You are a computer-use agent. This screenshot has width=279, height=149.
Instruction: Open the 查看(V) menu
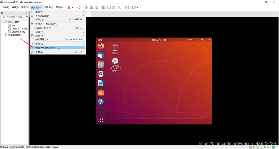pyautogui.click(x=25, y=7)
